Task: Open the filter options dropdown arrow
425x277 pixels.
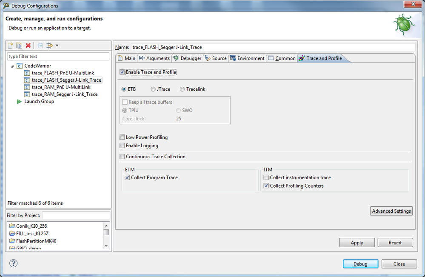Action: point(57,46)
